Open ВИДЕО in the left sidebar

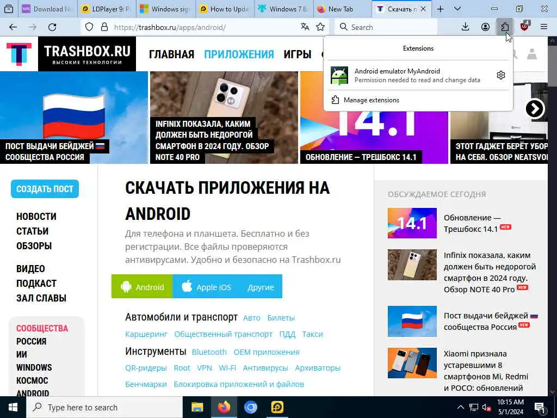click(30, 269)
